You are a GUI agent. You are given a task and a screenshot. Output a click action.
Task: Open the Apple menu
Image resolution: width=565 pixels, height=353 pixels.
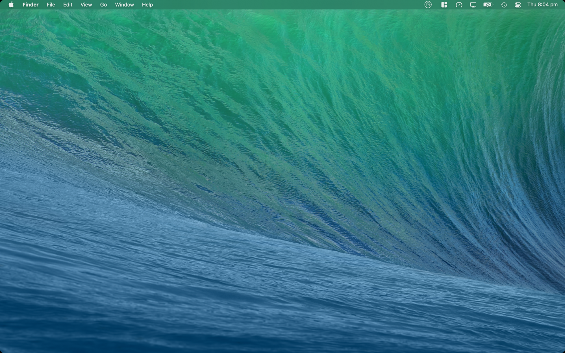pos(11,5)
